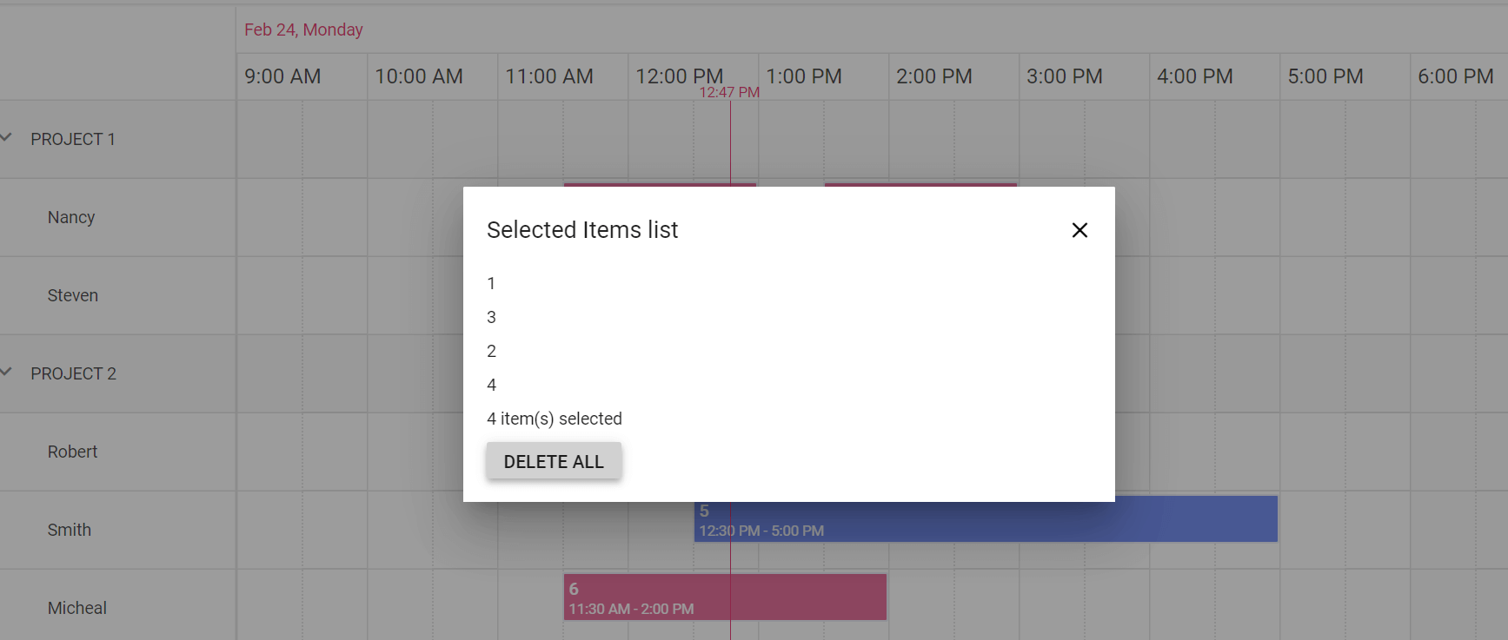This screenshot has height=640, width=1508.
Task: Click the 12:47 PM current time marker
Action: click(x=729, y=92)
